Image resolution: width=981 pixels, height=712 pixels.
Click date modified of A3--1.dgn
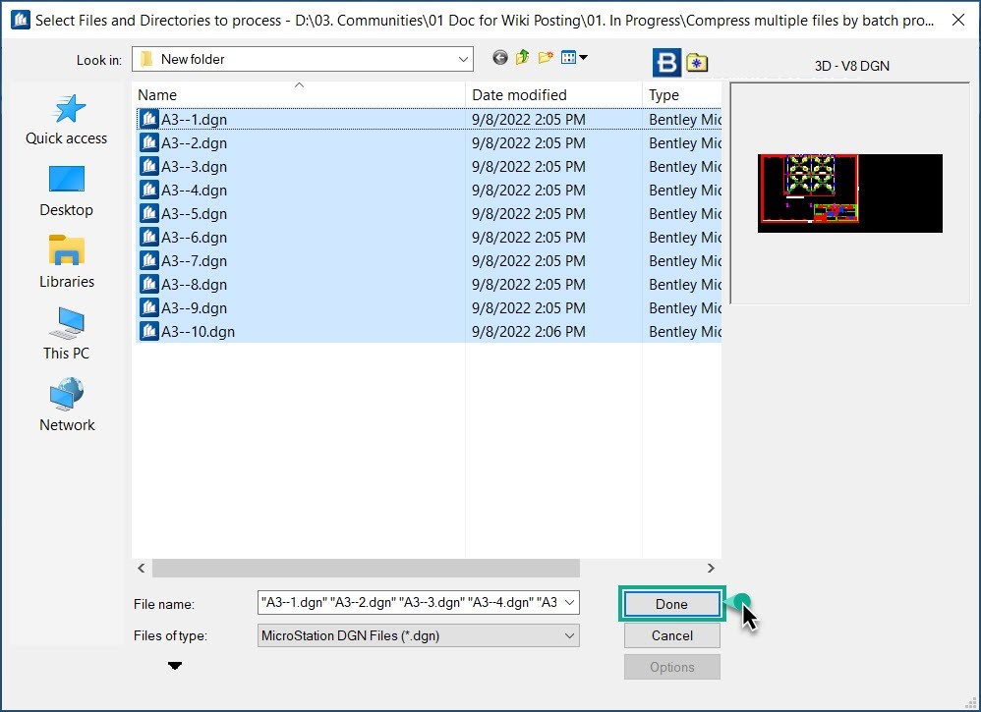(x=529, y=120)
